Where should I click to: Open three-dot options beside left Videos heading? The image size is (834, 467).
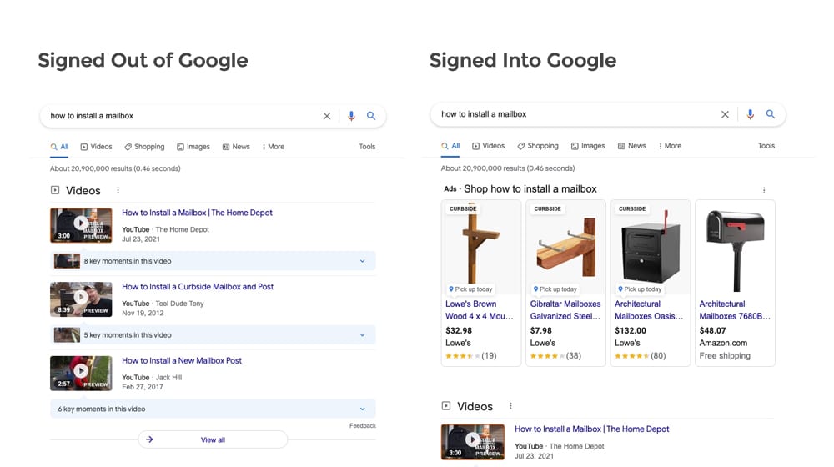[x=118, y=190]
